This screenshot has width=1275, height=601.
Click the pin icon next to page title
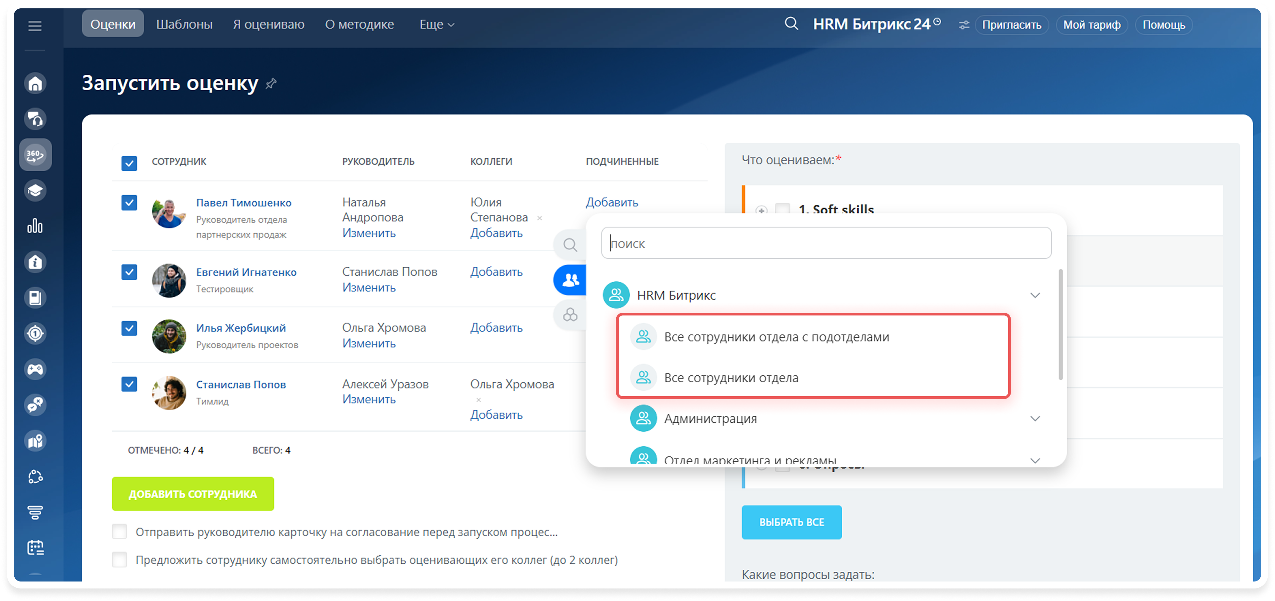tap(271, 84)
